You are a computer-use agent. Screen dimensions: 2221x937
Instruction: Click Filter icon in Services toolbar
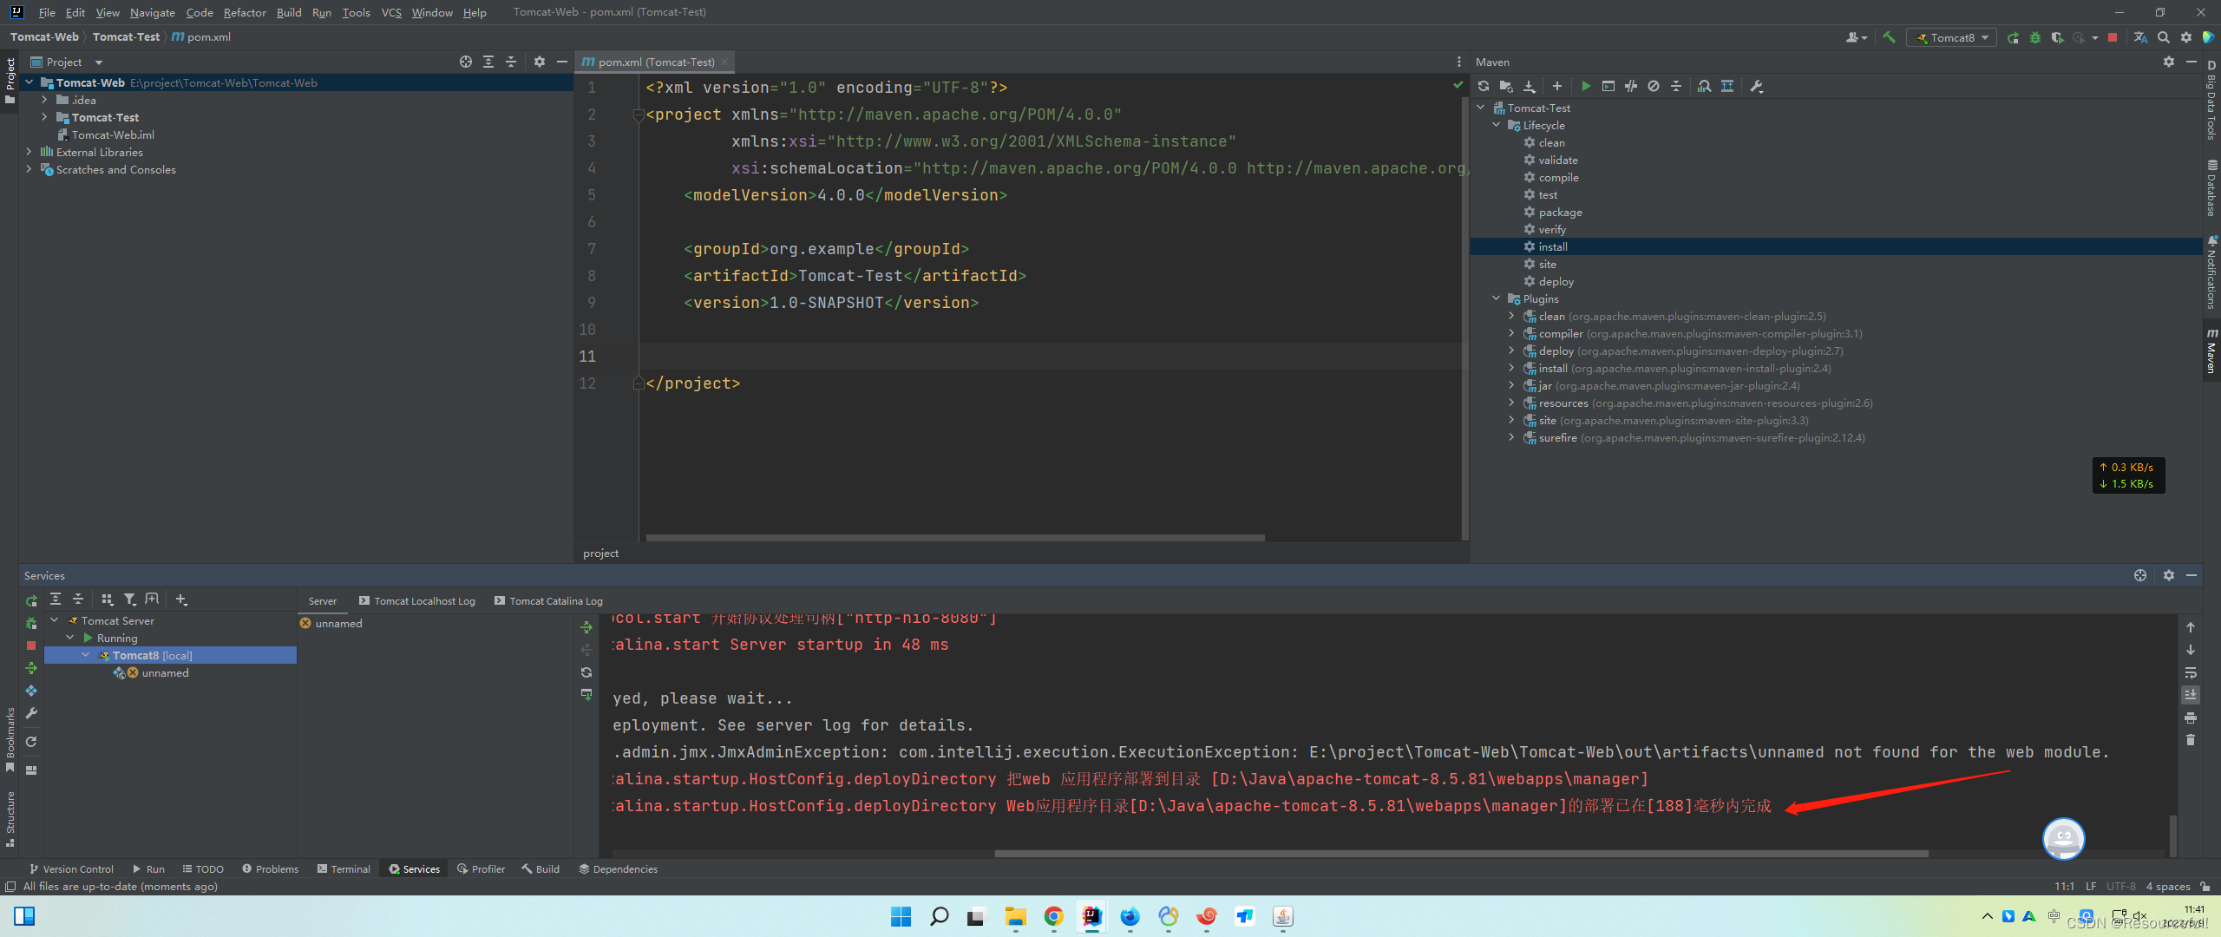click(x=130, y=599)
